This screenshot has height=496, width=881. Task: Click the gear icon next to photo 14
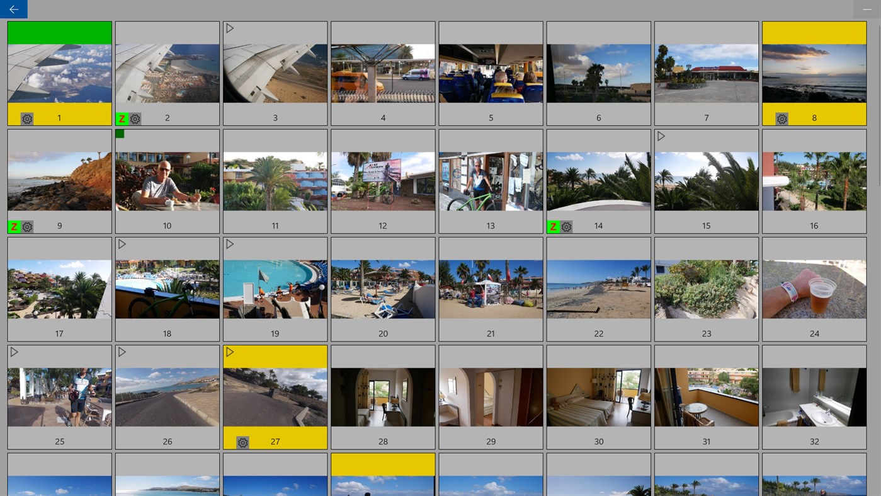[566, 226]
